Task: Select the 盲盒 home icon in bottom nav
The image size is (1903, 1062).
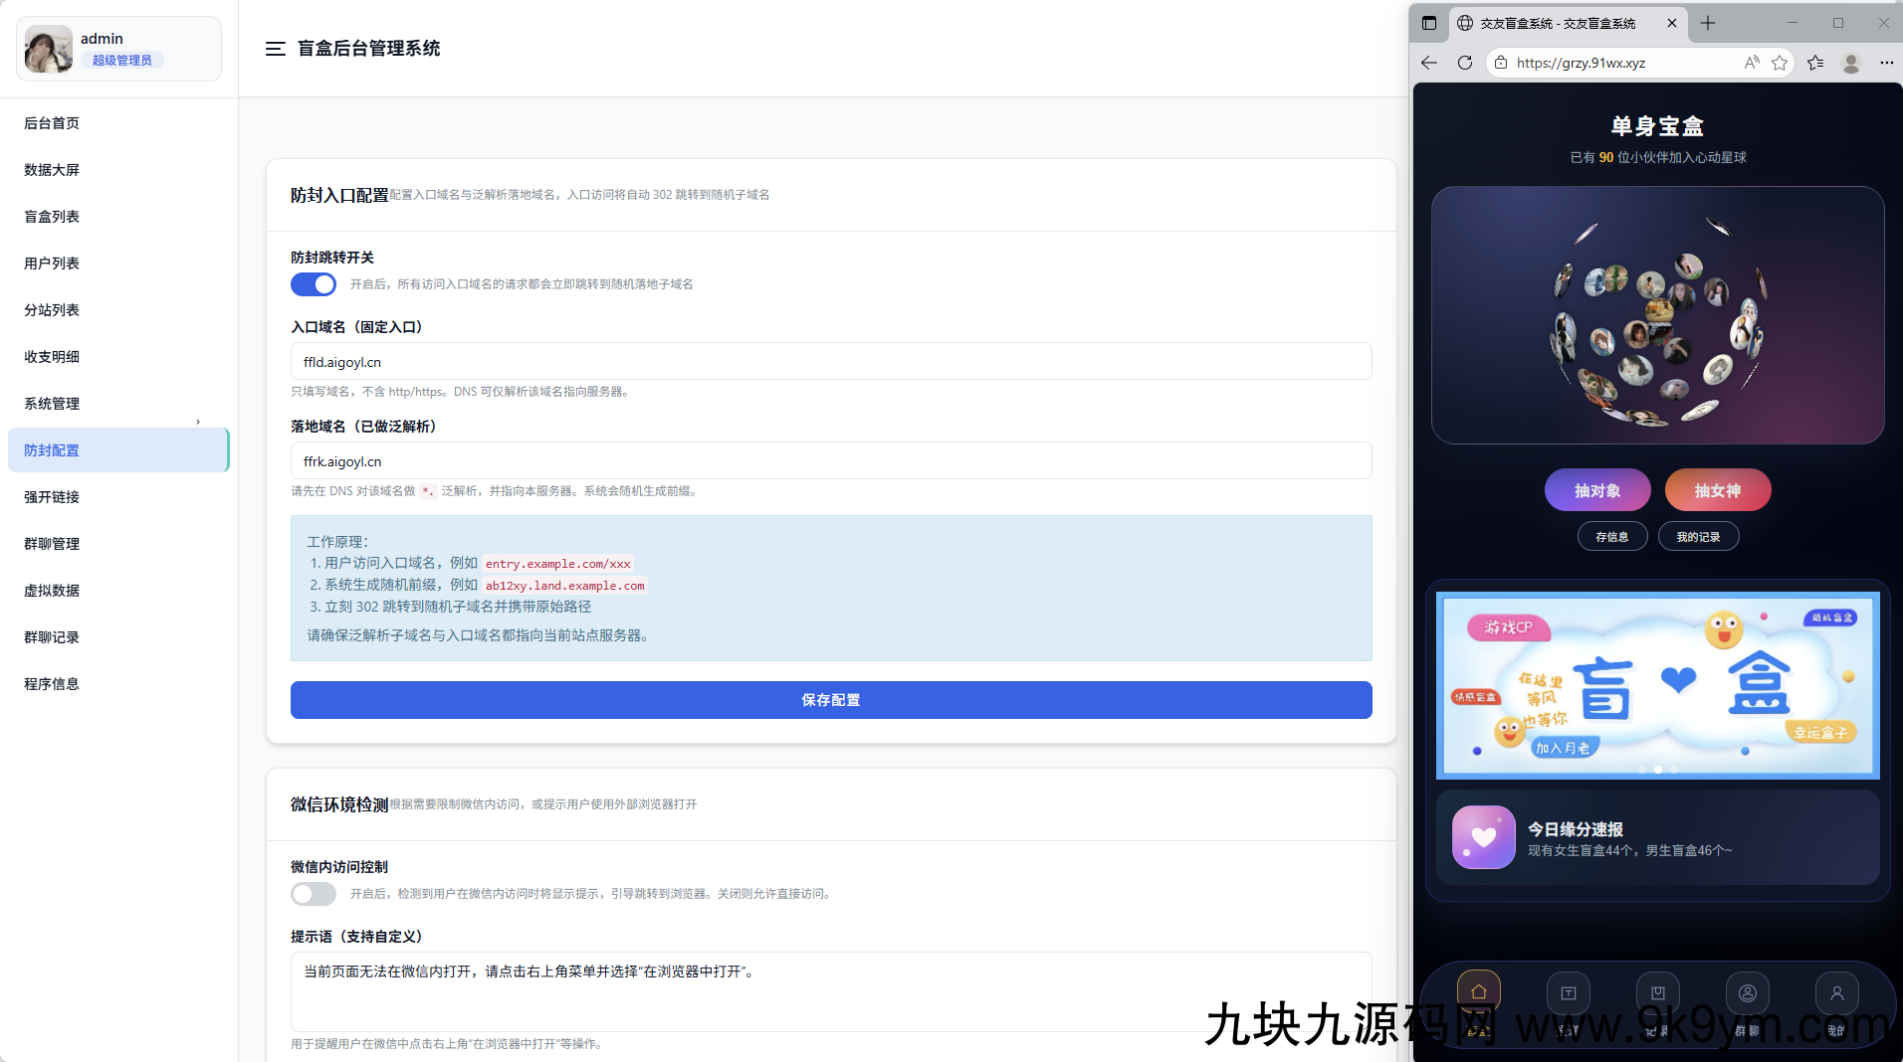Action: point(1477,991)
